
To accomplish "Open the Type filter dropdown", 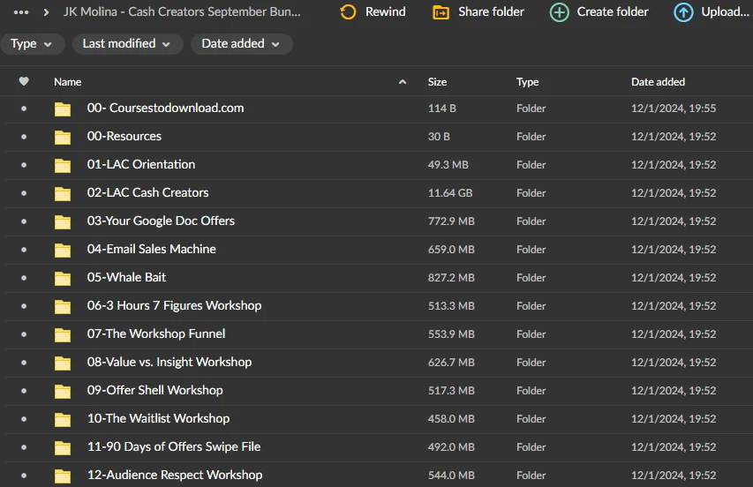I will click(32, 43).
